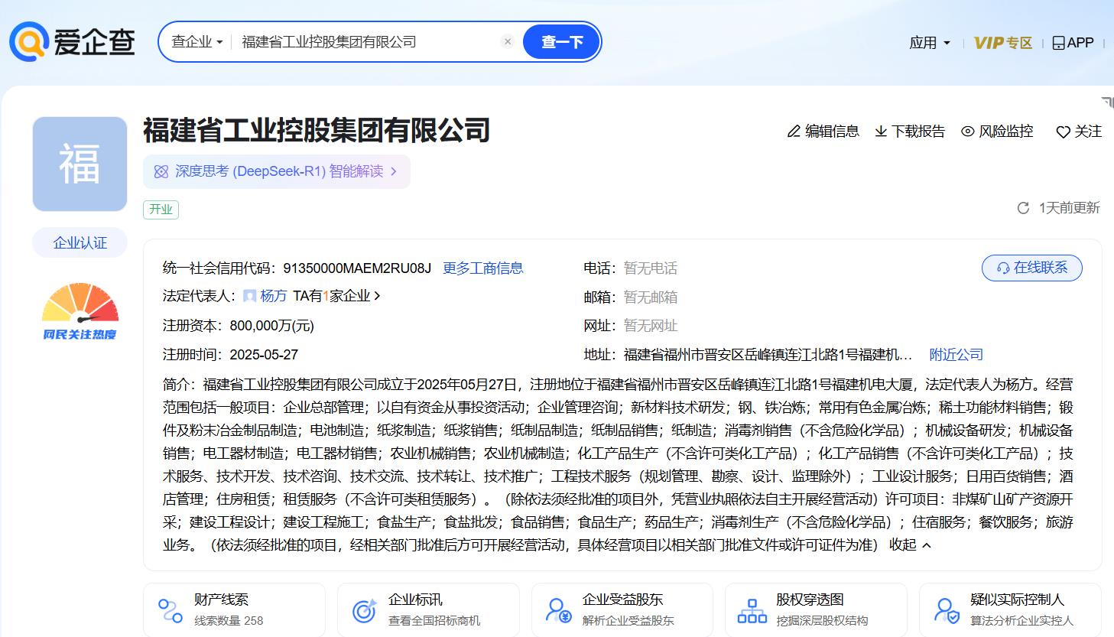Click the 暂无网址 website placeholder
The height and width of the screenshot is (637, 1114).
651,326
